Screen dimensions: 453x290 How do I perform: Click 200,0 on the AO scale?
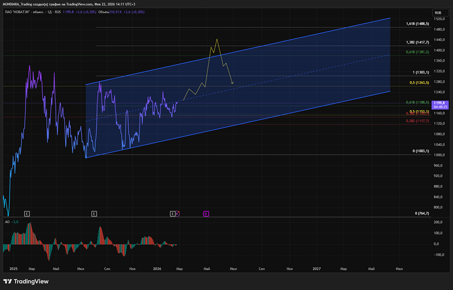click(x=439, y=222)
